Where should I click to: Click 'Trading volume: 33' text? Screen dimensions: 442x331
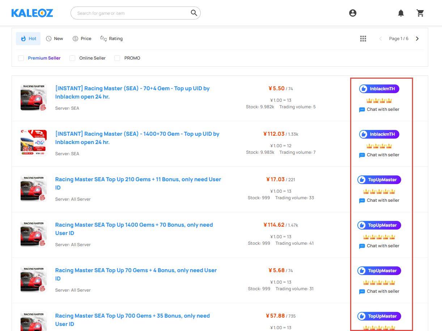[294, 198]
